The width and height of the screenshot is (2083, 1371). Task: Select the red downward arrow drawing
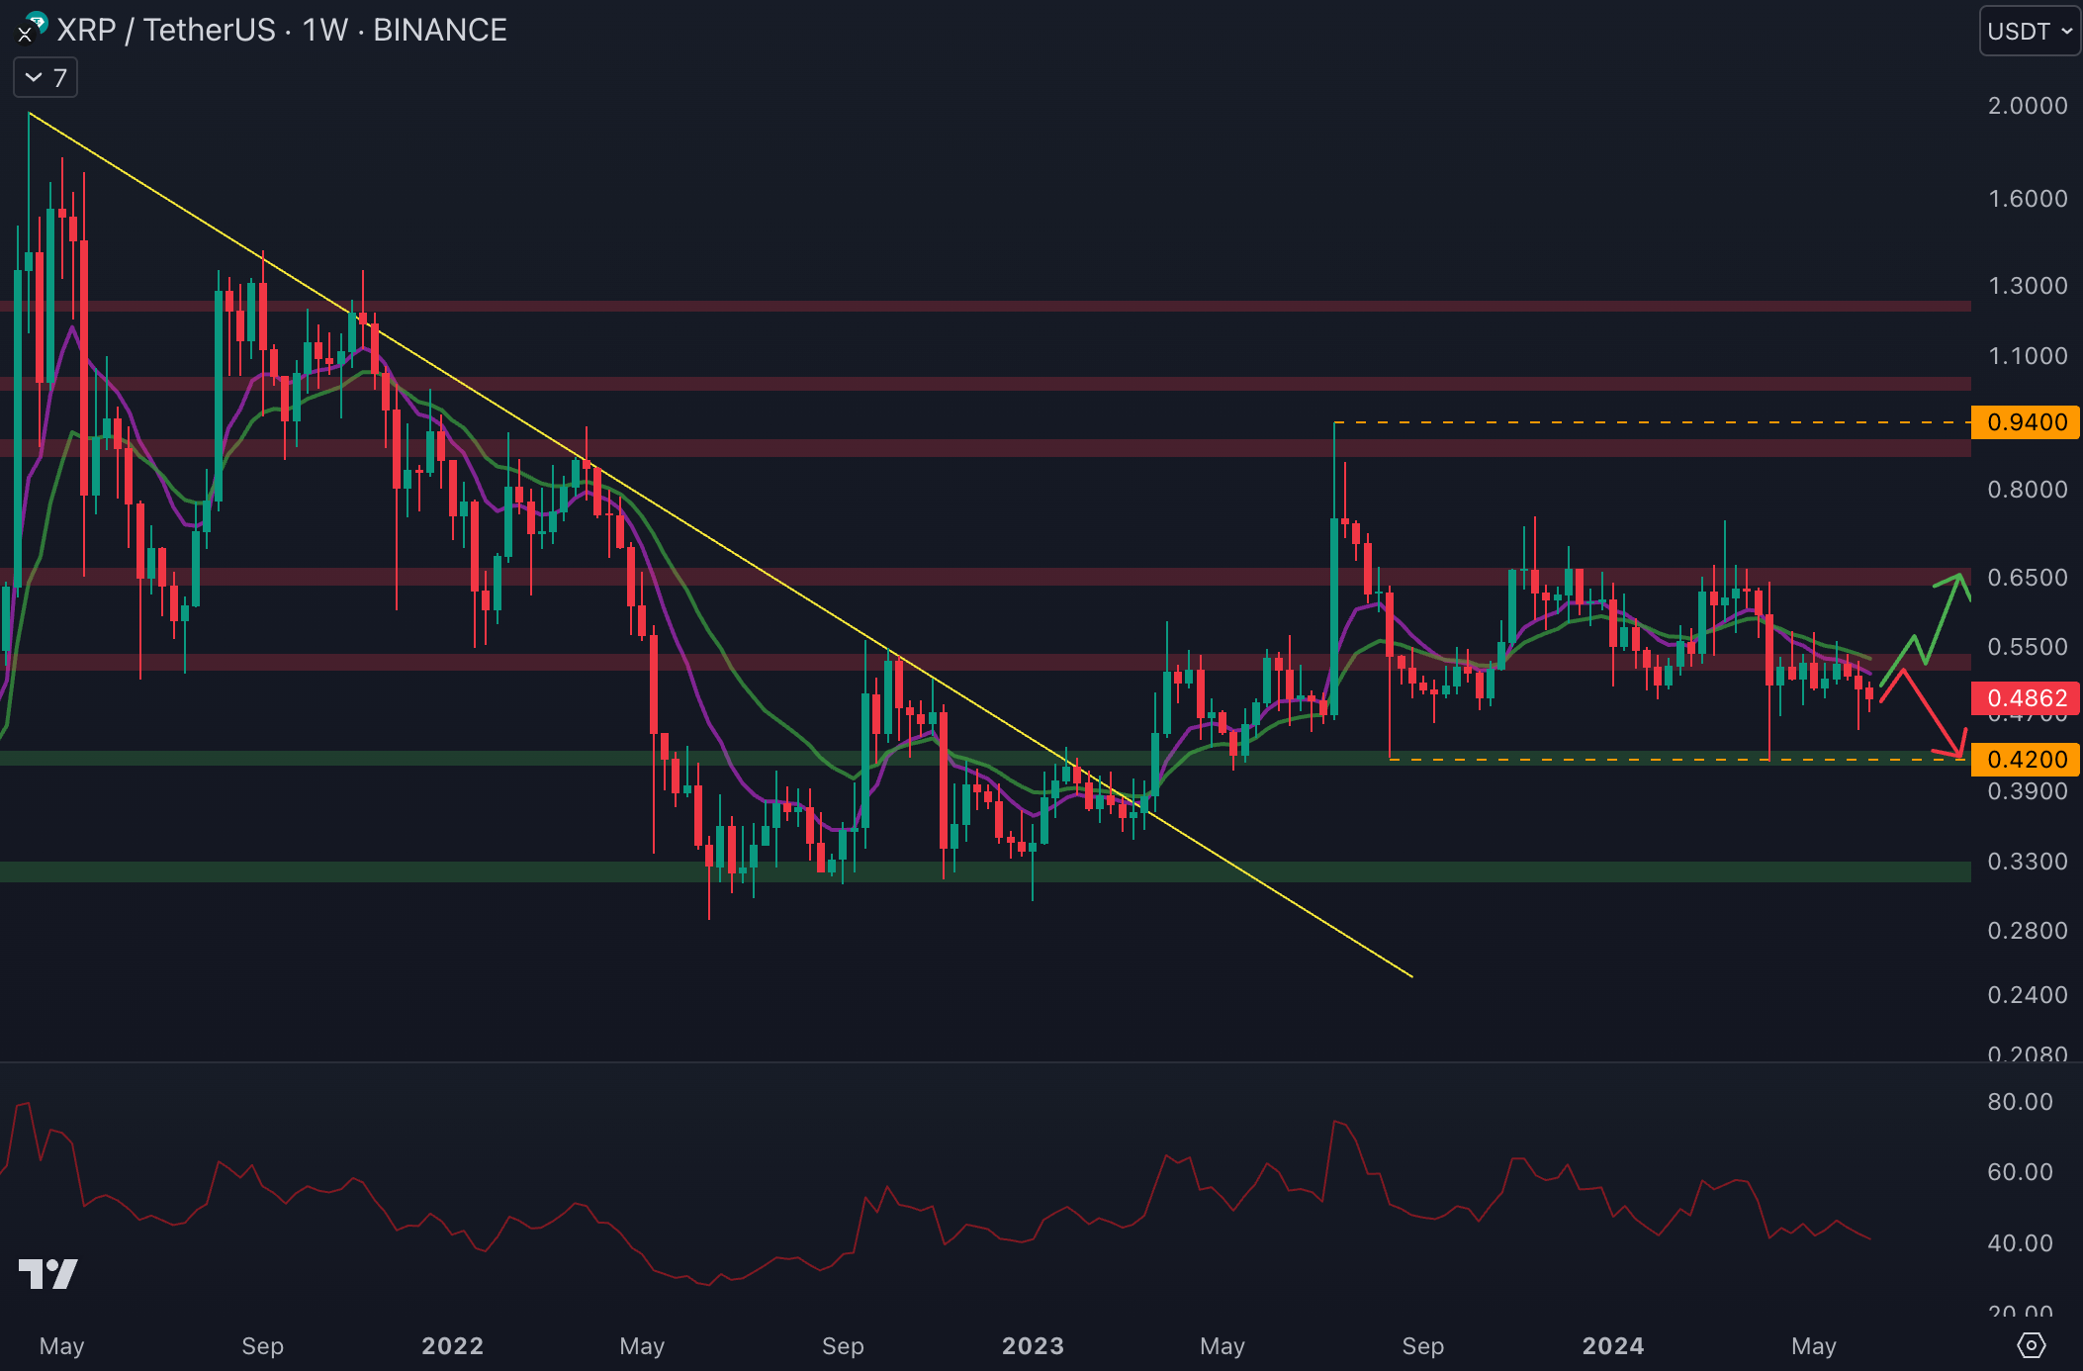coord(1932,713)
